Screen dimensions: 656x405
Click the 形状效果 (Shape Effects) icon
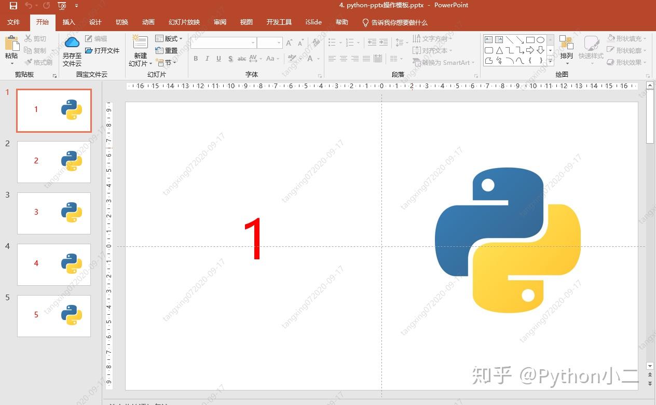[x=627, y=62]
